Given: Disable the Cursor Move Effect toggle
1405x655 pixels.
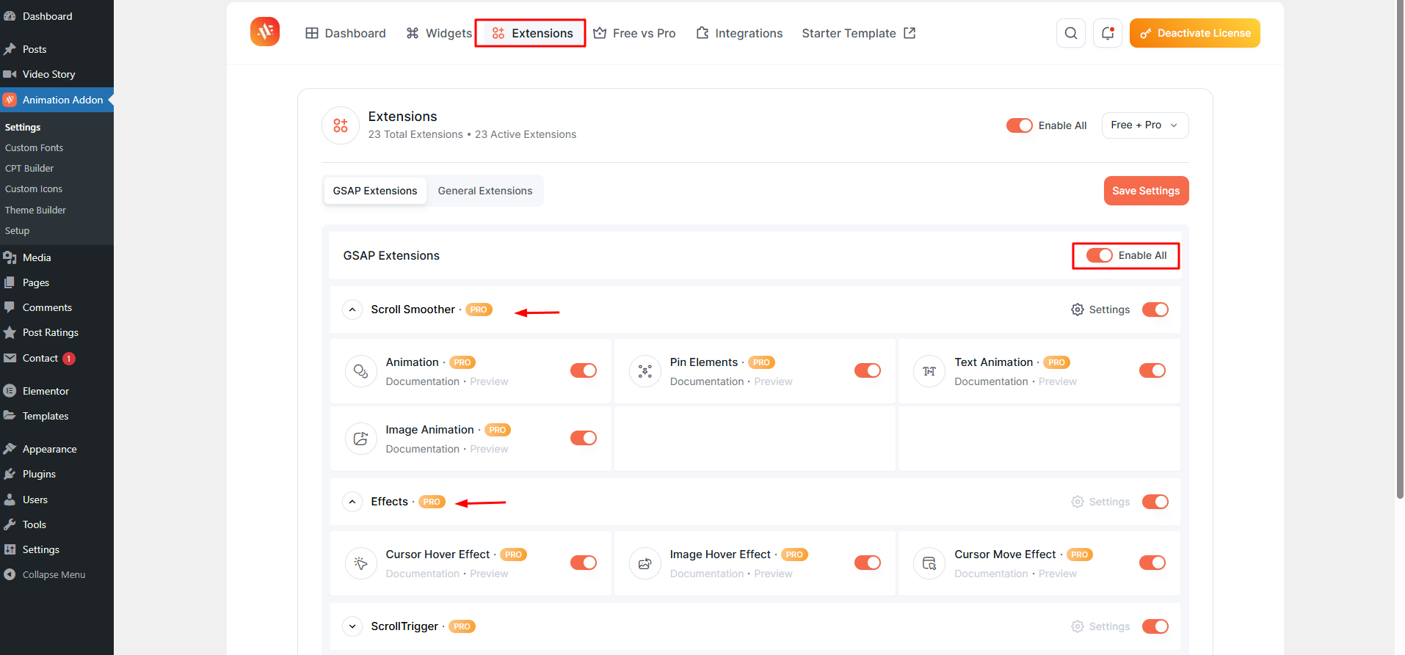Looking at the screenshot, I should coord(1152,563).
